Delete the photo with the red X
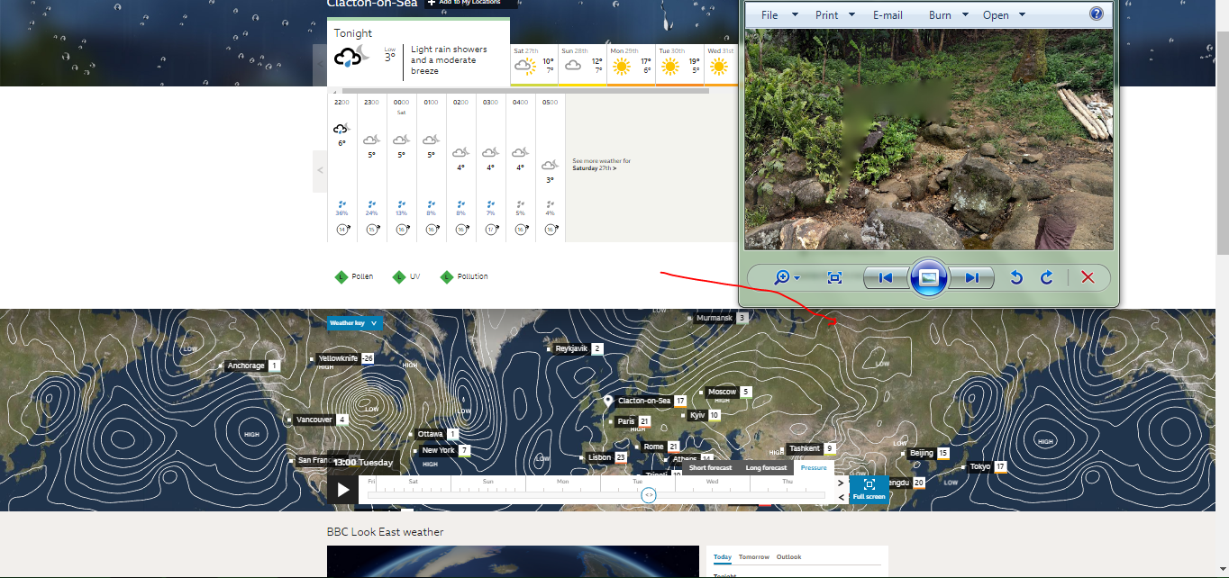Viewport: 1229px width, 578px height. pos(1088,277)
